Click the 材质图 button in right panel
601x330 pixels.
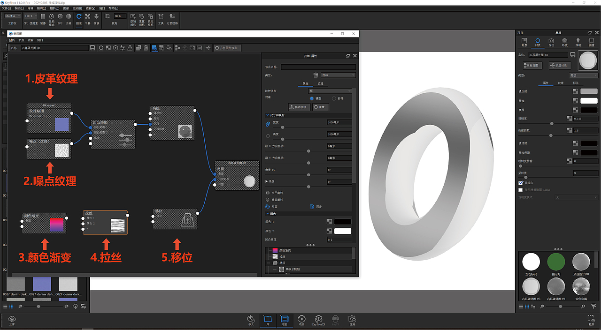click(x=533, y=66)
